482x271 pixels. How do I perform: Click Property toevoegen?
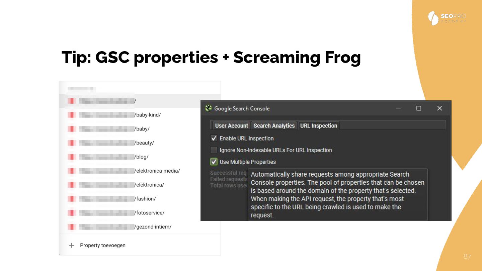[102, 245]
